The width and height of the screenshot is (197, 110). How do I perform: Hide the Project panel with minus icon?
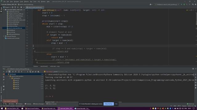point(24,7)
